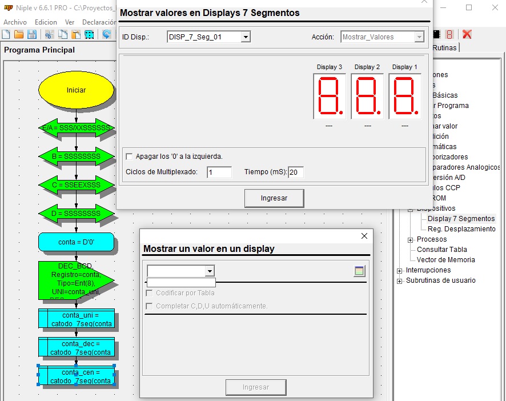Open the Archivo menu
Image resolution: width=506 pixels, height=401 pixels.
point(15,22)
